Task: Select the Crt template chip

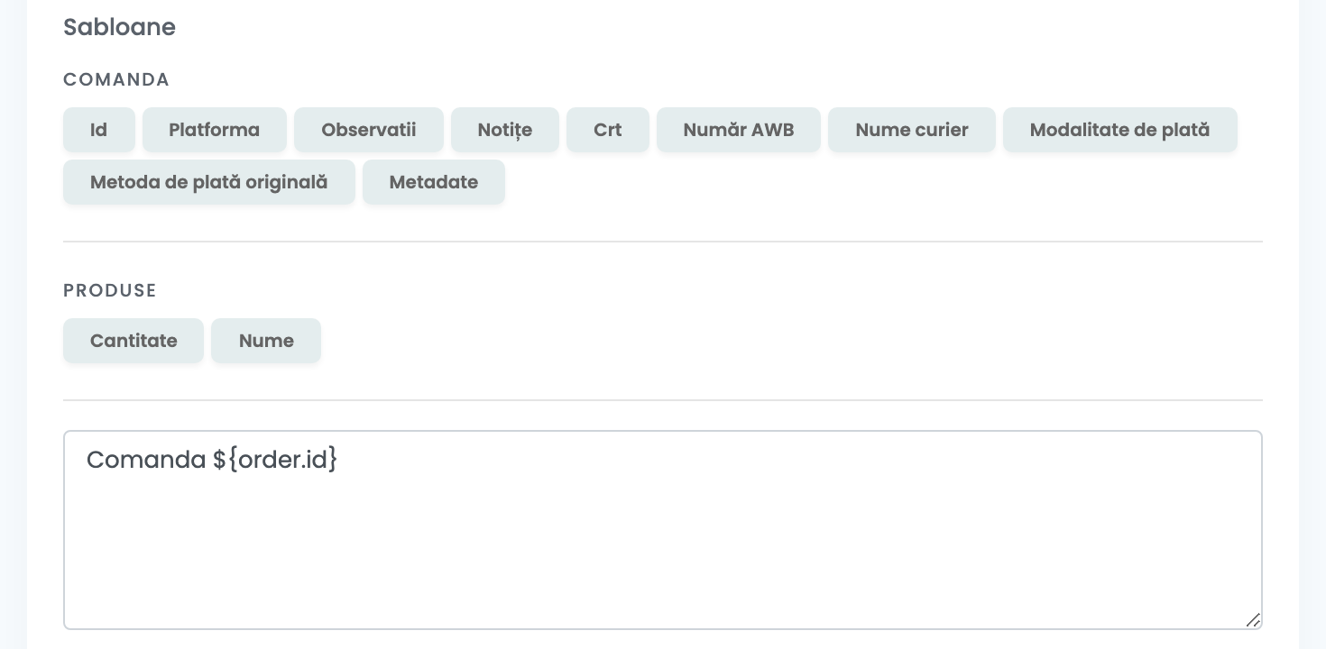Action: tap(608, 130)
